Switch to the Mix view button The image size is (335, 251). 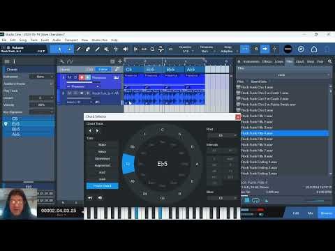point(310,213)
